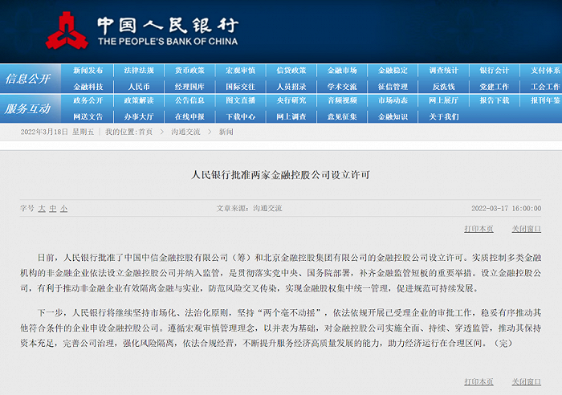This screenshot has width=562, height=395.
Task: Go to 金融稳定 section
Action: pos(393,71)
